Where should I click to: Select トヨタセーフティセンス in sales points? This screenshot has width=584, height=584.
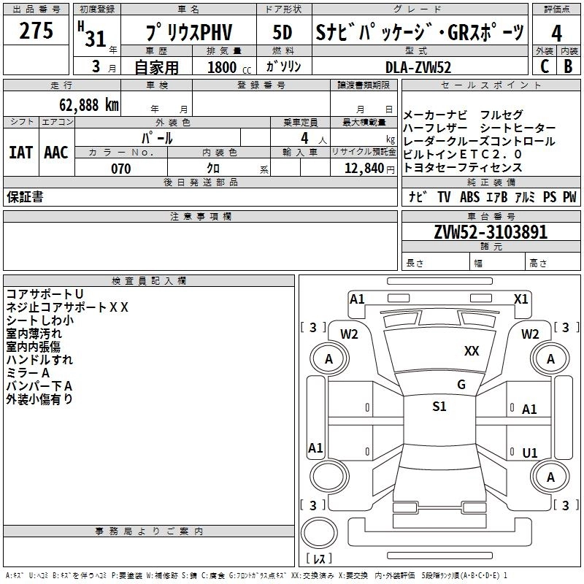(463, 168)
